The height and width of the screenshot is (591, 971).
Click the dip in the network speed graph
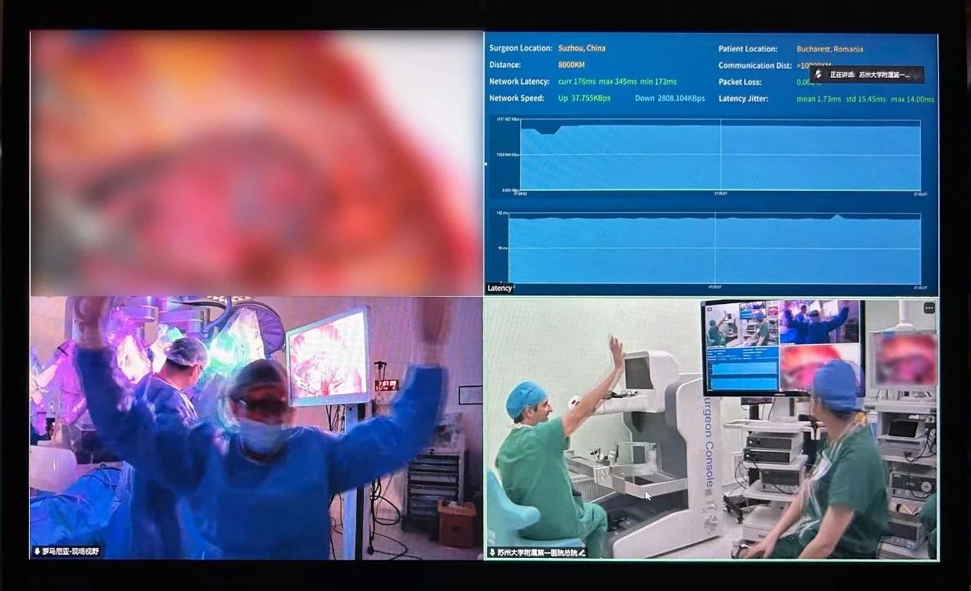point(546,132)
